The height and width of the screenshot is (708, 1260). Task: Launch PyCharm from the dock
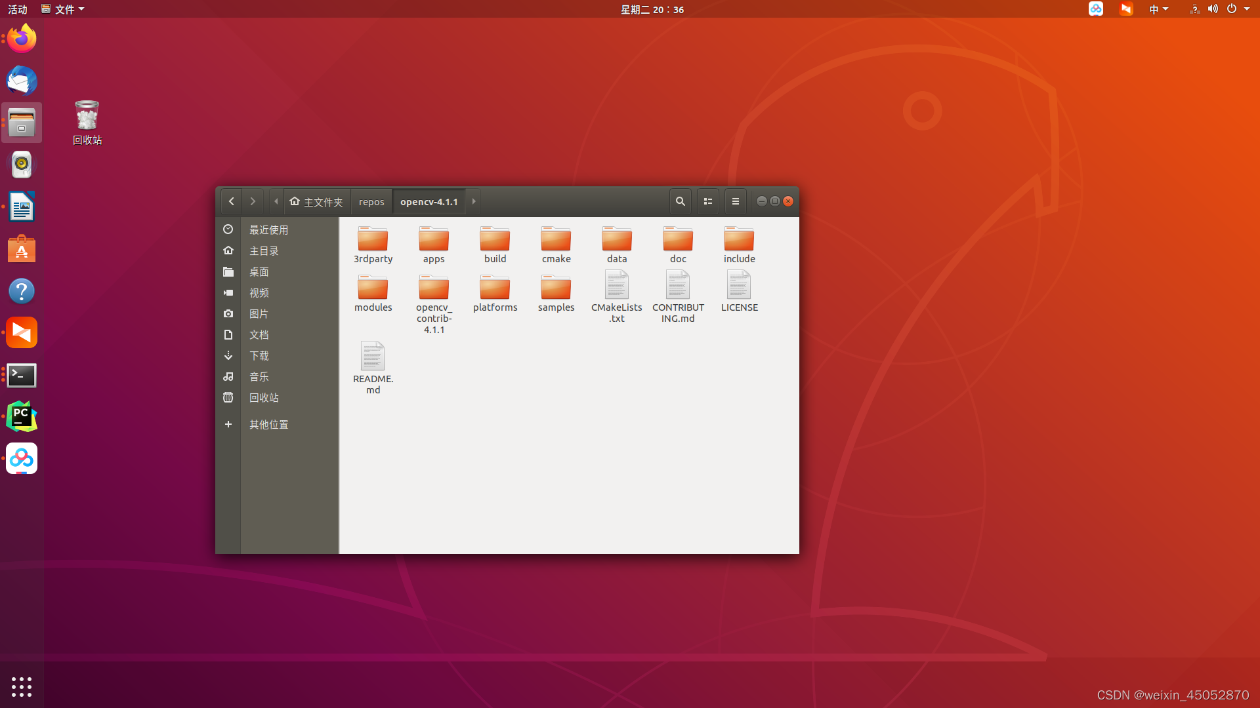(x=22, y=417)
